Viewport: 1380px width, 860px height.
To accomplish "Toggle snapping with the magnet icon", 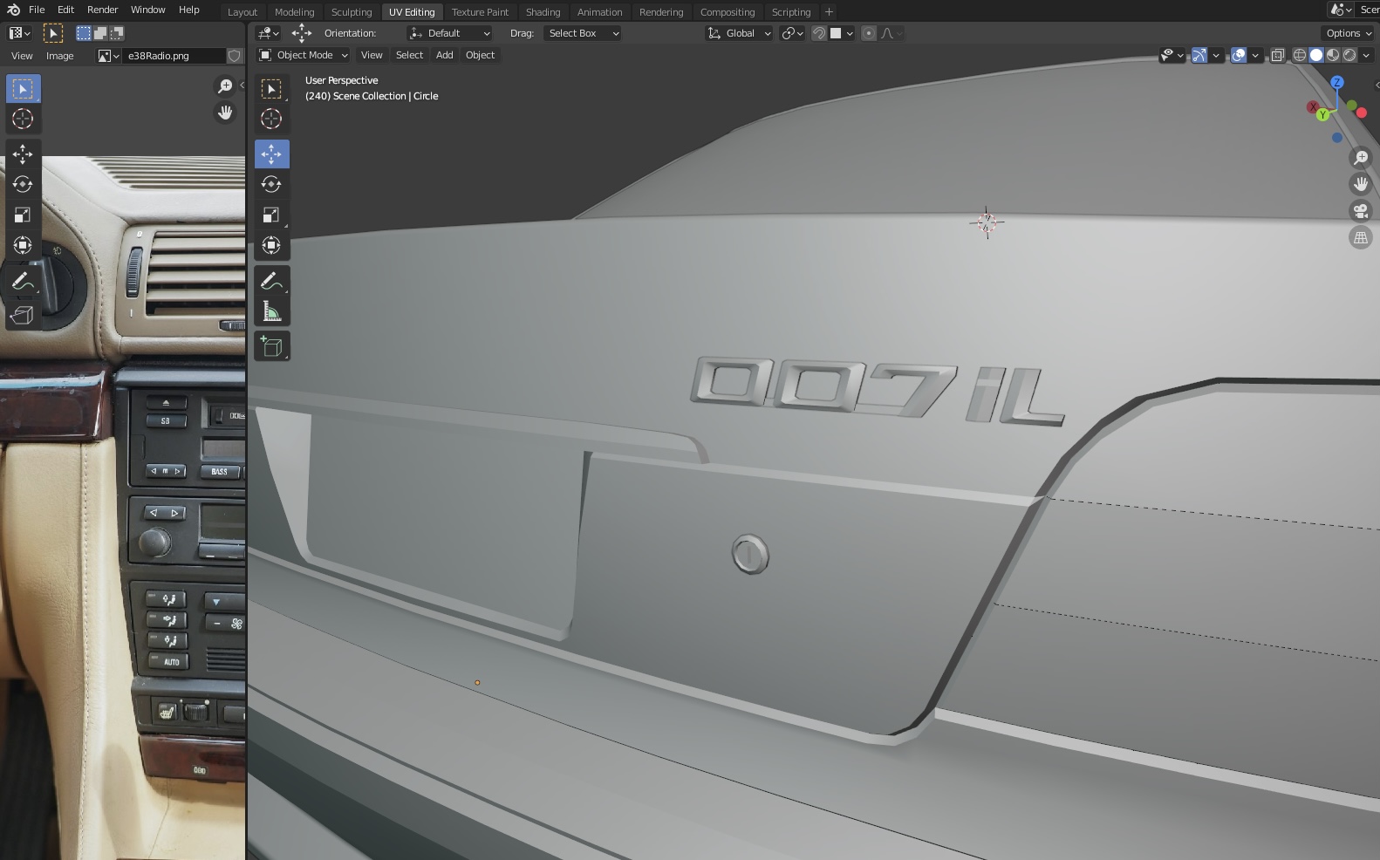I will (819, 33).
